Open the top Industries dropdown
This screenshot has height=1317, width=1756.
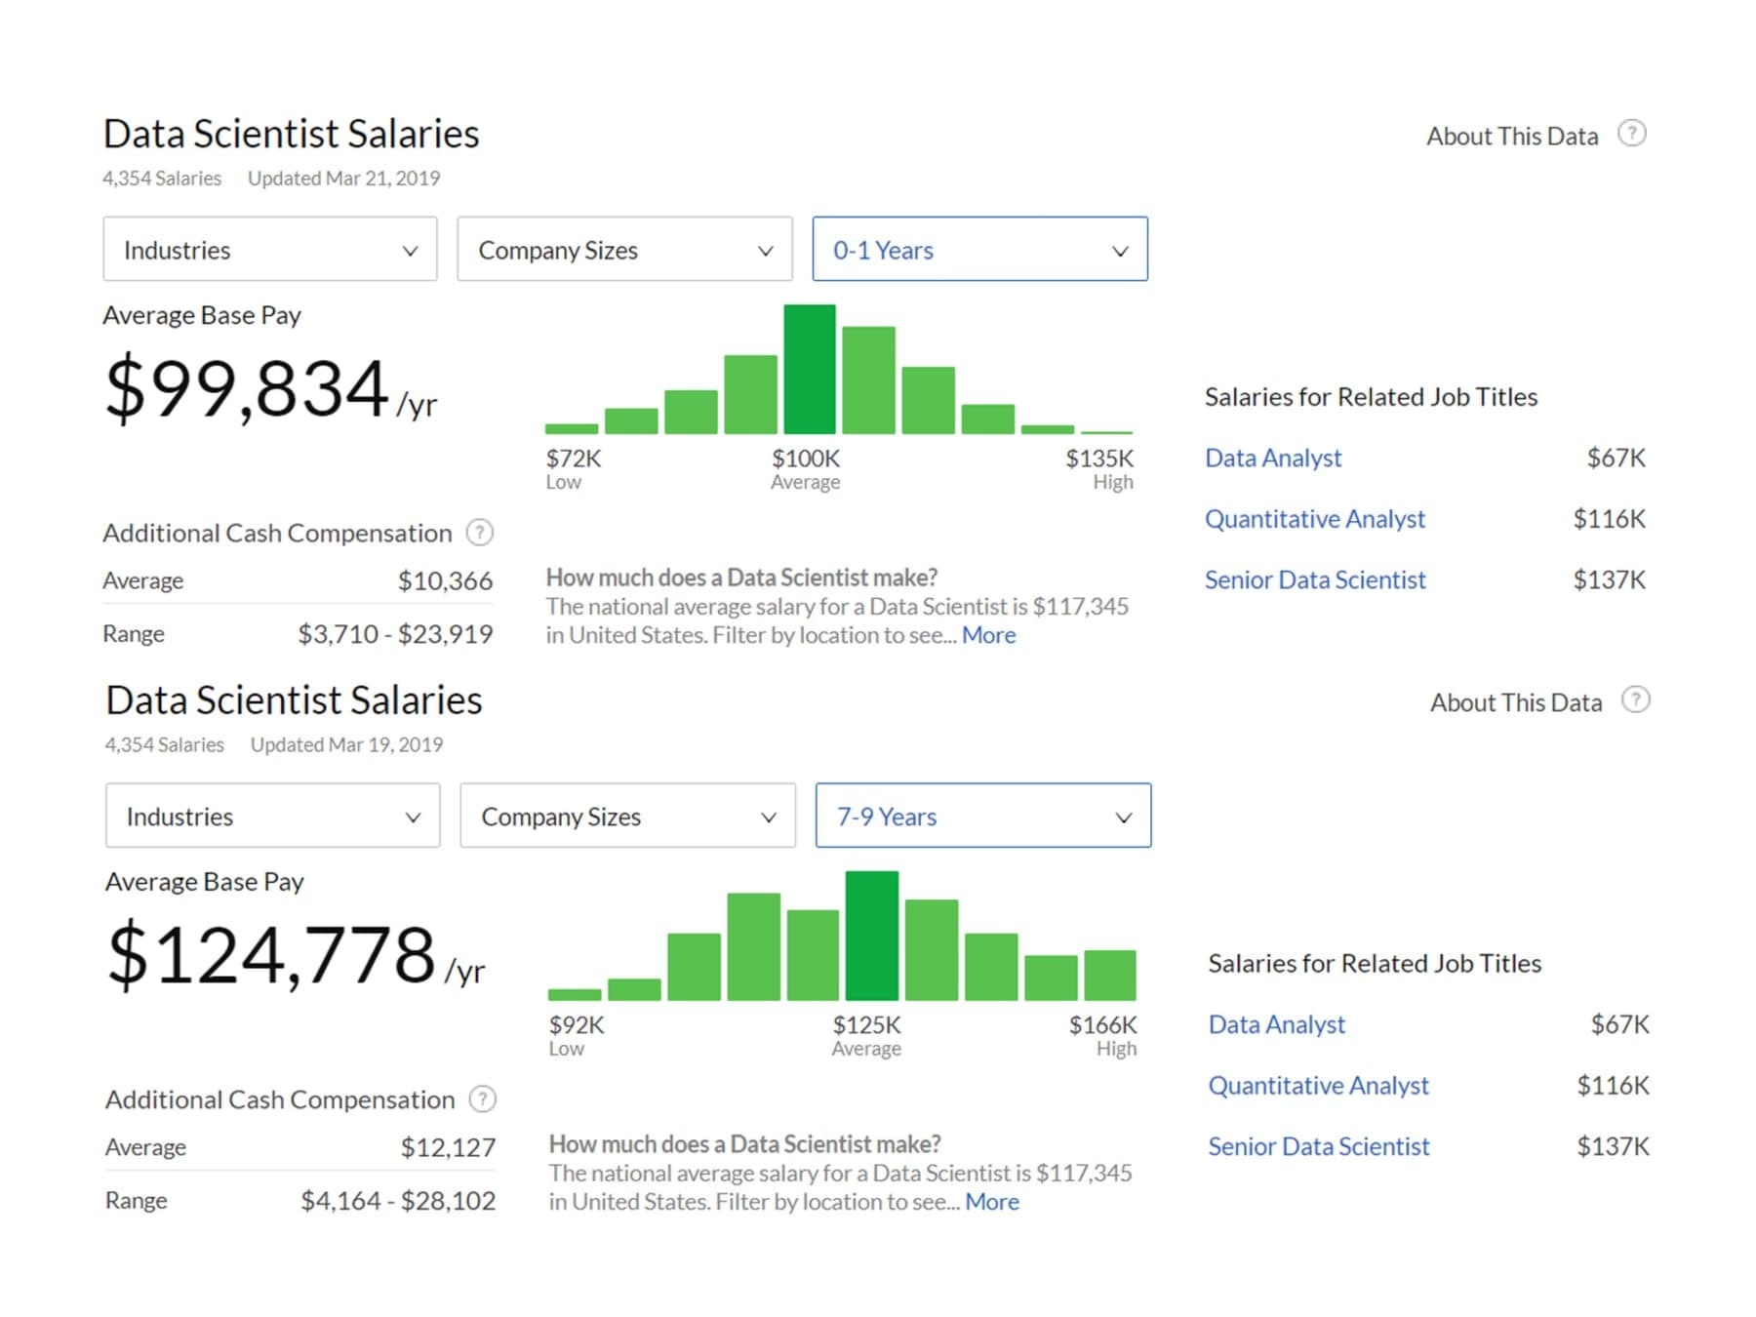click(270, 250)
